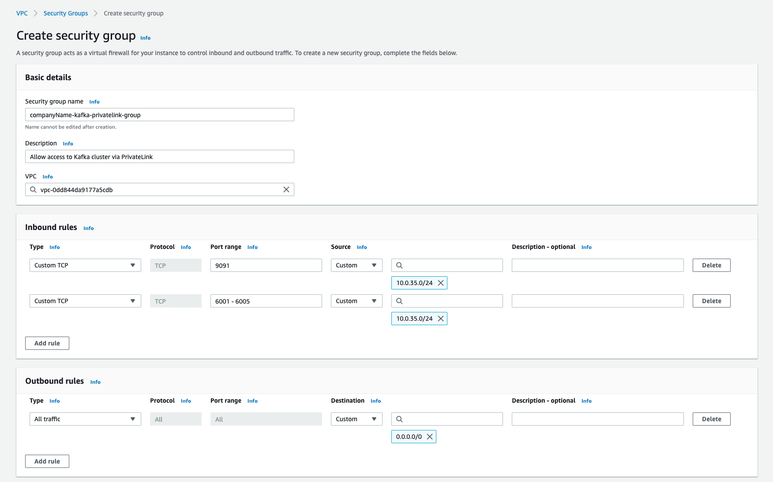Screen dimensions: 773x482
Task: Clear the selected VPC with the X icon
Action: pyautogui.click(x=286, y=189)
